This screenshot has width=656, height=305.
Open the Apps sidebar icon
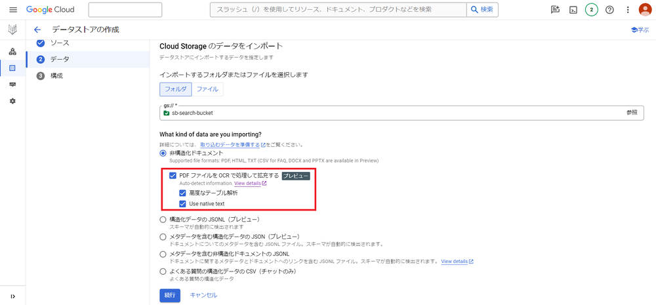point(12,51)
